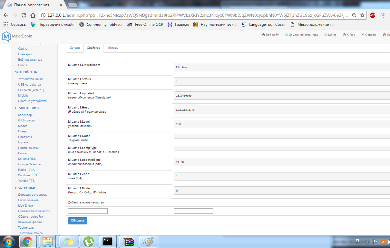Bookmark this page with star icon
Screen dimensions: 390x248
pyautogui.click(x=362, y=15)
